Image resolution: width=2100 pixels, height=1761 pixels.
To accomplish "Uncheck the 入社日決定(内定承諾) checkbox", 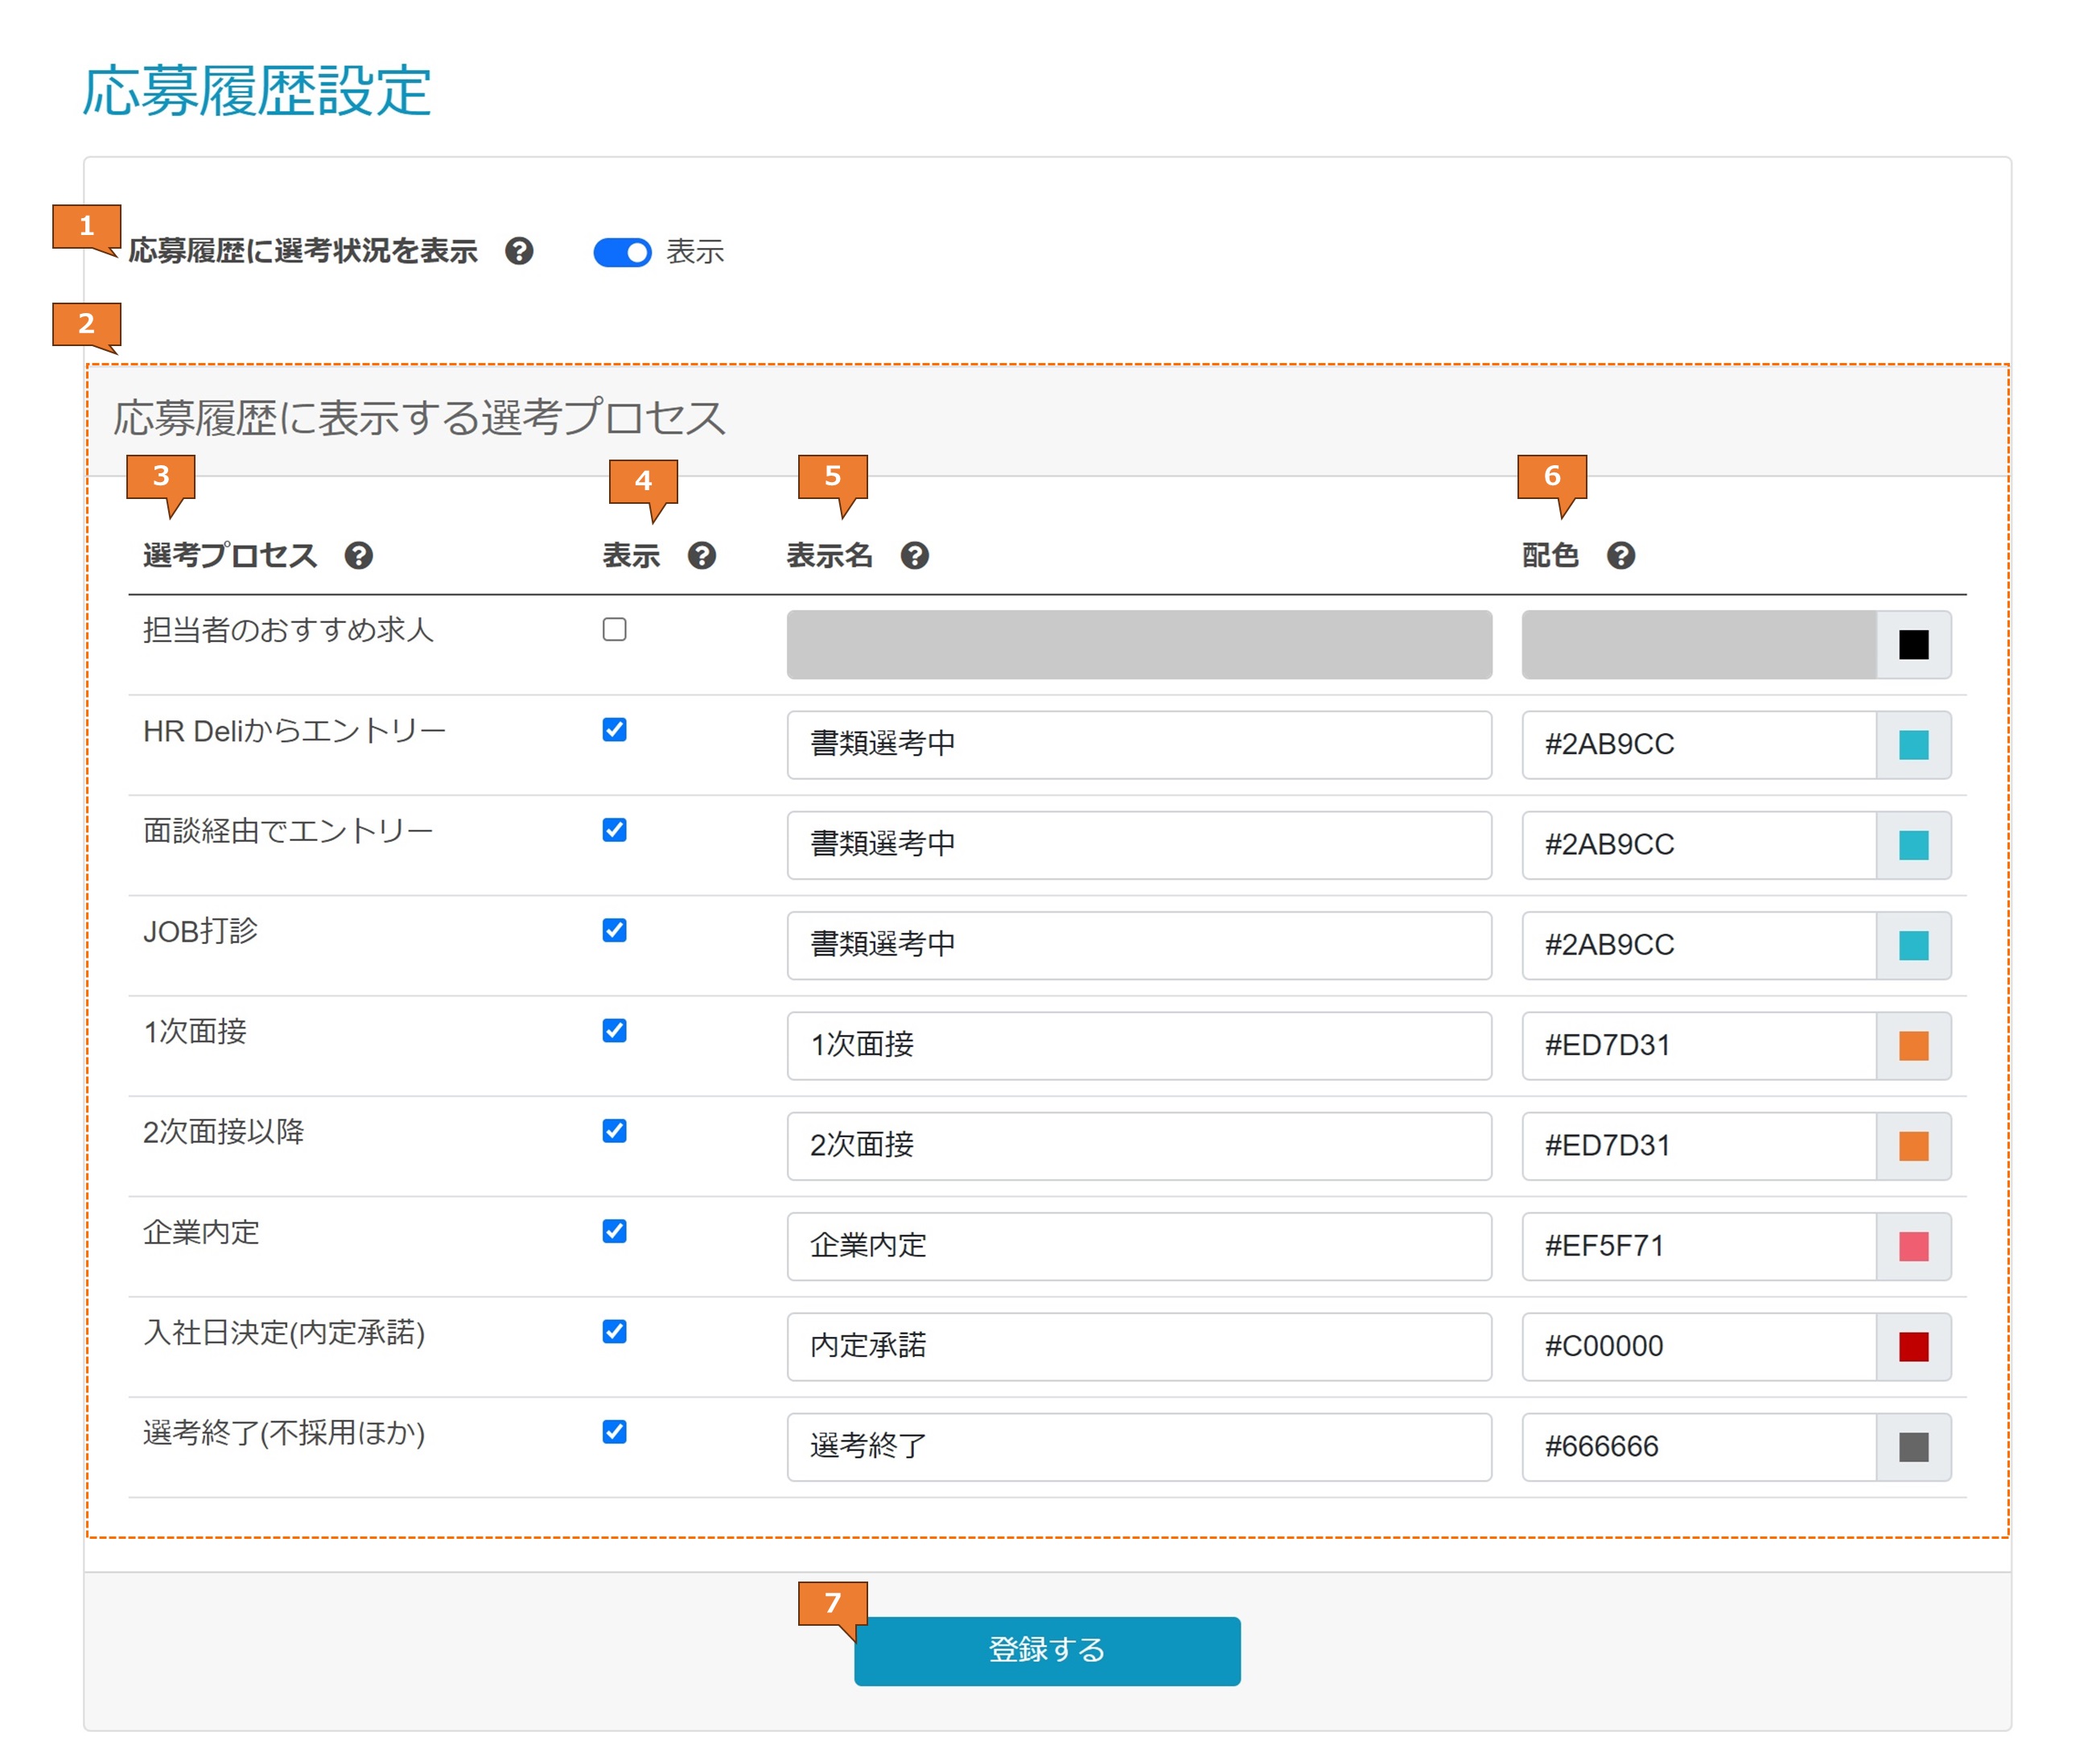I will coord(615,1332).
